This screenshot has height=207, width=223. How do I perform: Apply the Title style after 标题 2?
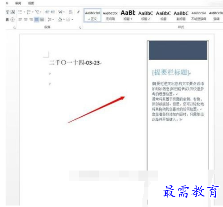pyautogui.click(x=163, y=15)
